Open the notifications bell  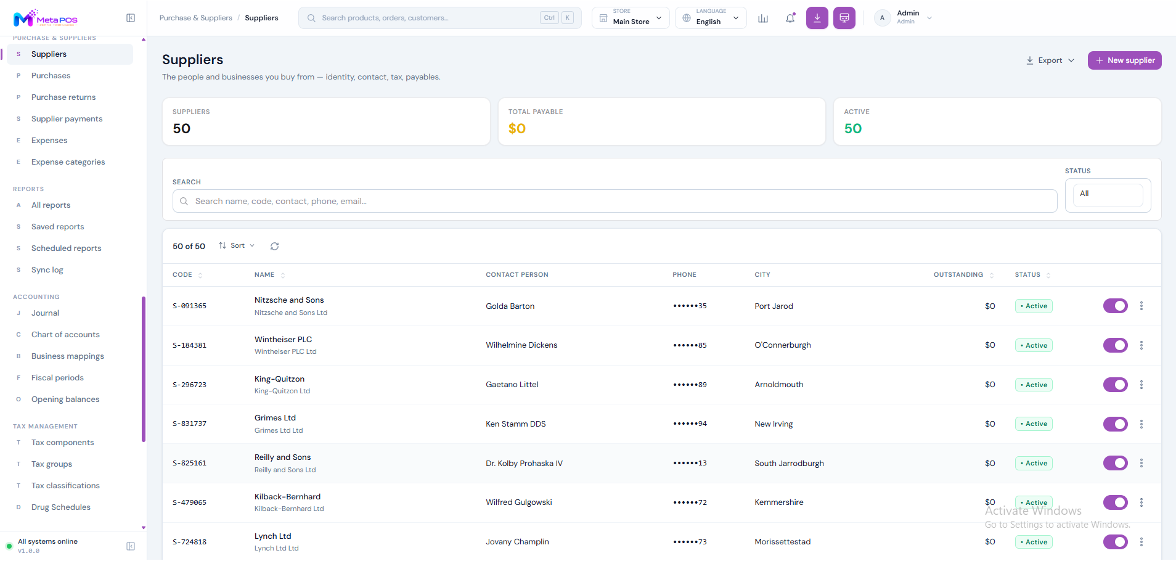tap(790, 18)
